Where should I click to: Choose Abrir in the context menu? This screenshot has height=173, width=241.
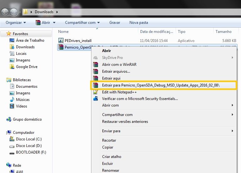(164, 51)
